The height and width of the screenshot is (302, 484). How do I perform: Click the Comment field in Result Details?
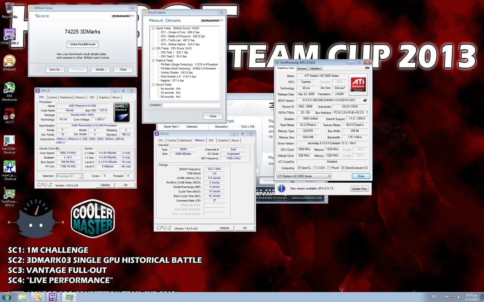[x=191, y=105]
